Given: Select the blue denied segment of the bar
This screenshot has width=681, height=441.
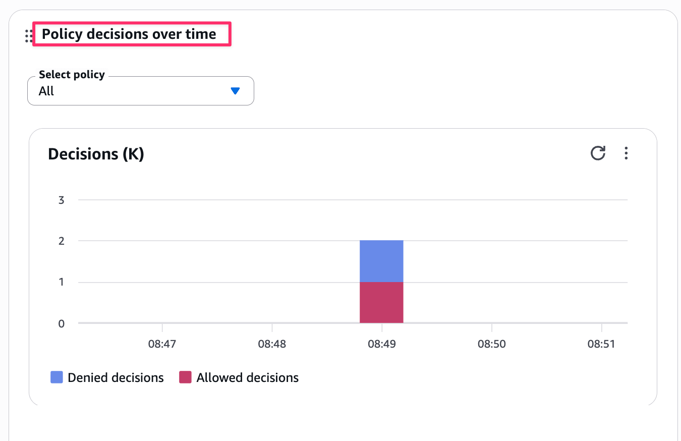Looking at the screenshot, I should [x=381, y=261].
